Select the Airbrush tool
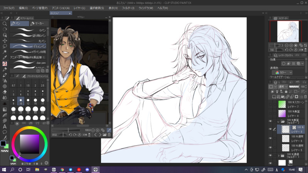Screen dimensions: 308x173 (x=5, y=81)
